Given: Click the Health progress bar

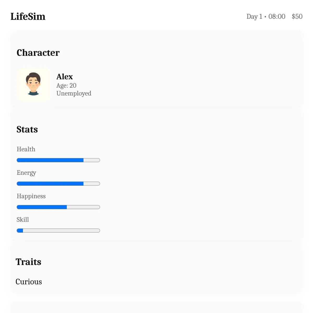Looking at the screenshot, I should 58,160.
